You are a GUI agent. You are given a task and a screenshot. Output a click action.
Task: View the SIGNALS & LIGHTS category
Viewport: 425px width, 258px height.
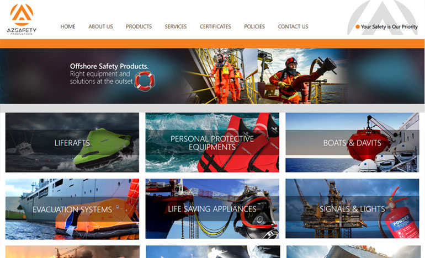pyautogui.click(x=352, y=208)
